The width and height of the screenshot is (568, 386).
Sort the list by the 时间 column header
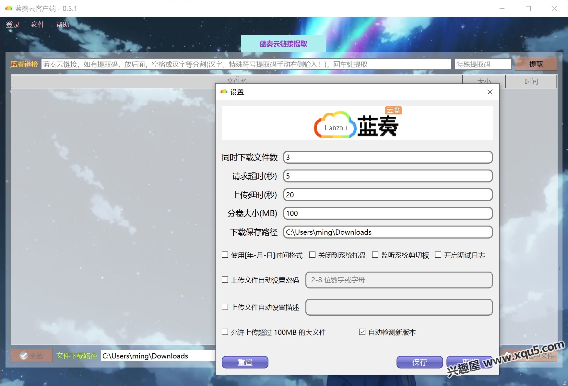click(531, 81)
